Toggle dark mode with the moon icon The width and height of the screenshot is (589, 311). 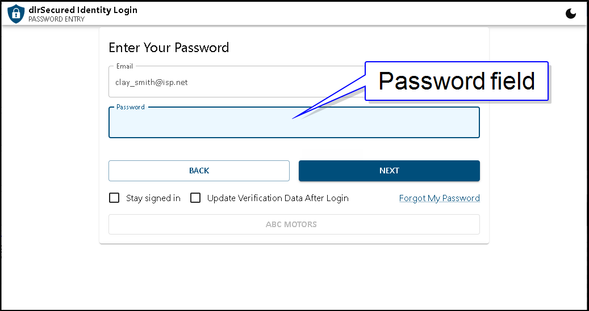tap(571, 14)
